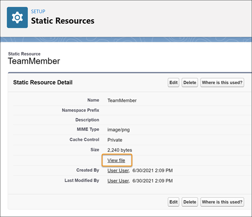The image size is (252, 217).
Task: Open User User link beside Last Modified By
Action: [x=118, y=181]
